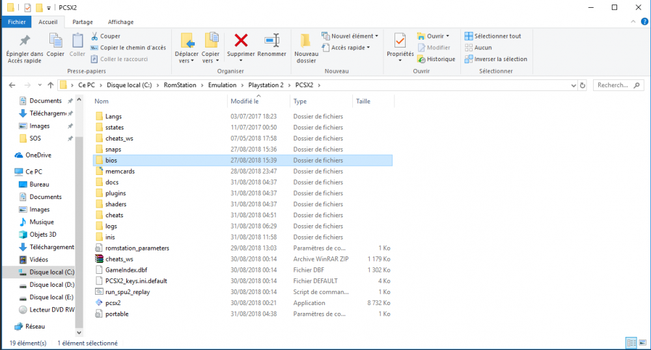The width and height of the screenshot is (651, 350).
Task: Select the bios folder
Action: click(242, 160)
